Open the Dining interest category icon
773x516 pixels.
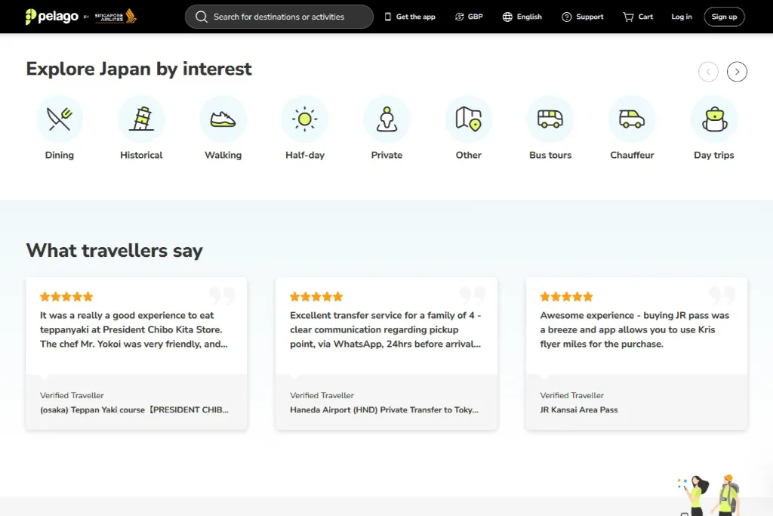60,119
